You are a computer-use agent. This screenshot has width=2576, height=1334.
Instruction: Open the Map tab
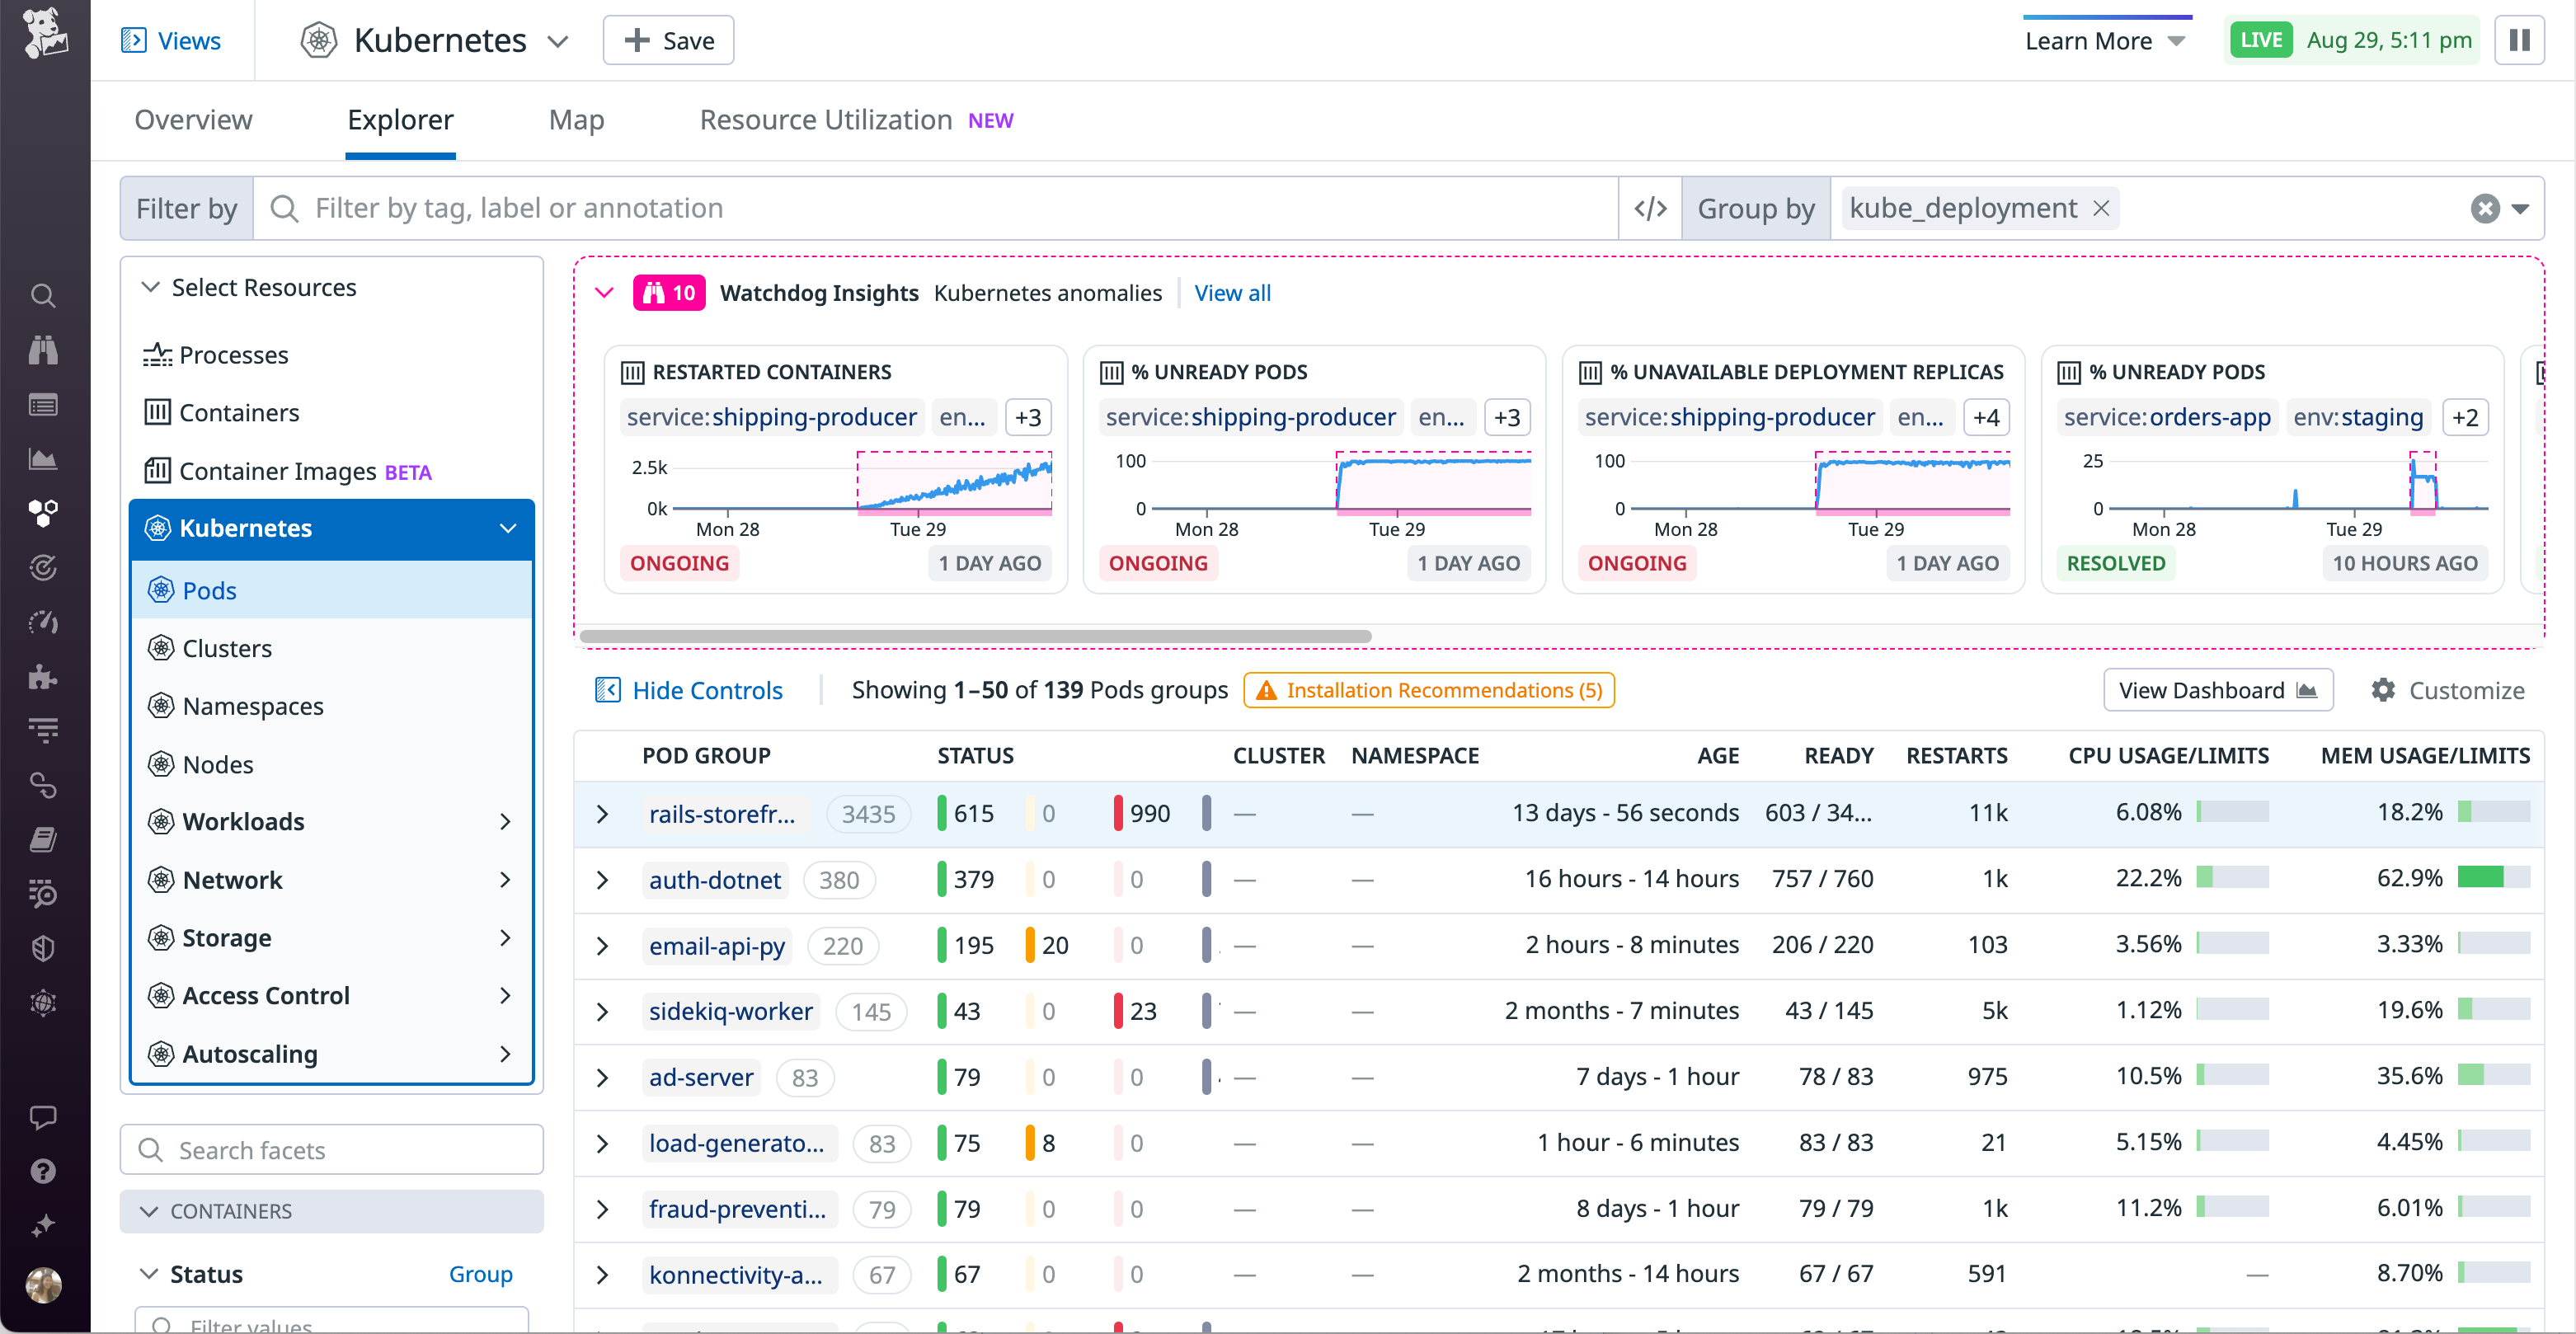point(576,119)
